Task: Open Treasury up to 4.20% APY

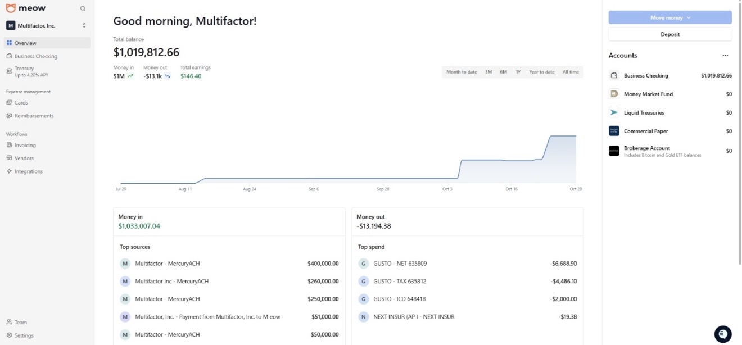Action: [x=46, y=71]
